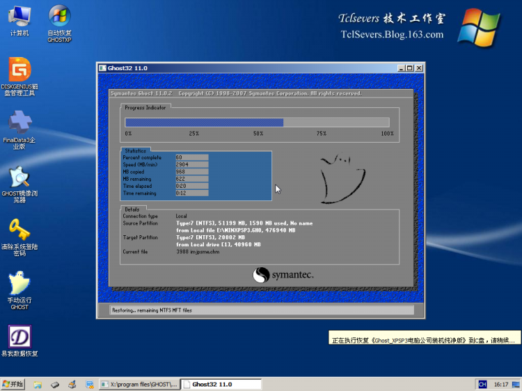
Task: Click the disk drive quick launch icon
Action: coord(55,385)
